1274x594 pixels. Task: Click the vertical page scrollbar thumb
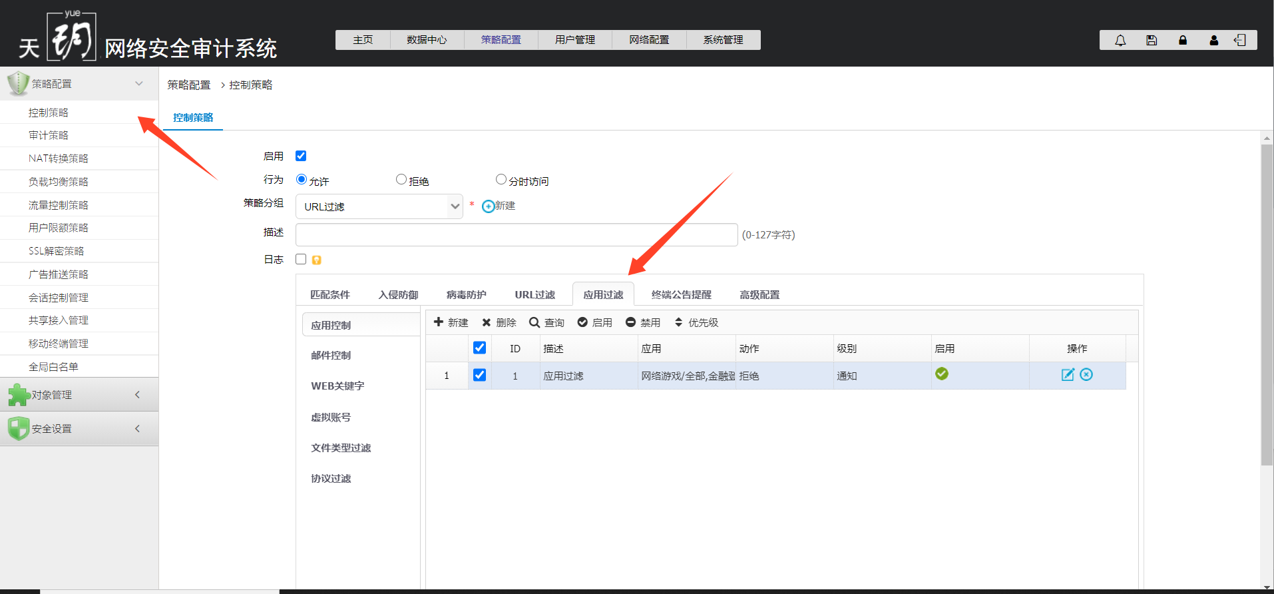1267,304
